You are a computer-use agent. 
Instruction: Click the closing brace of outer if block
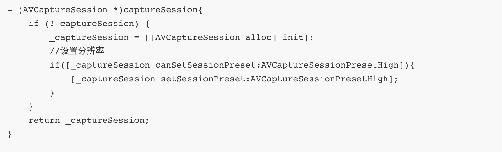(x=31, y=106)
